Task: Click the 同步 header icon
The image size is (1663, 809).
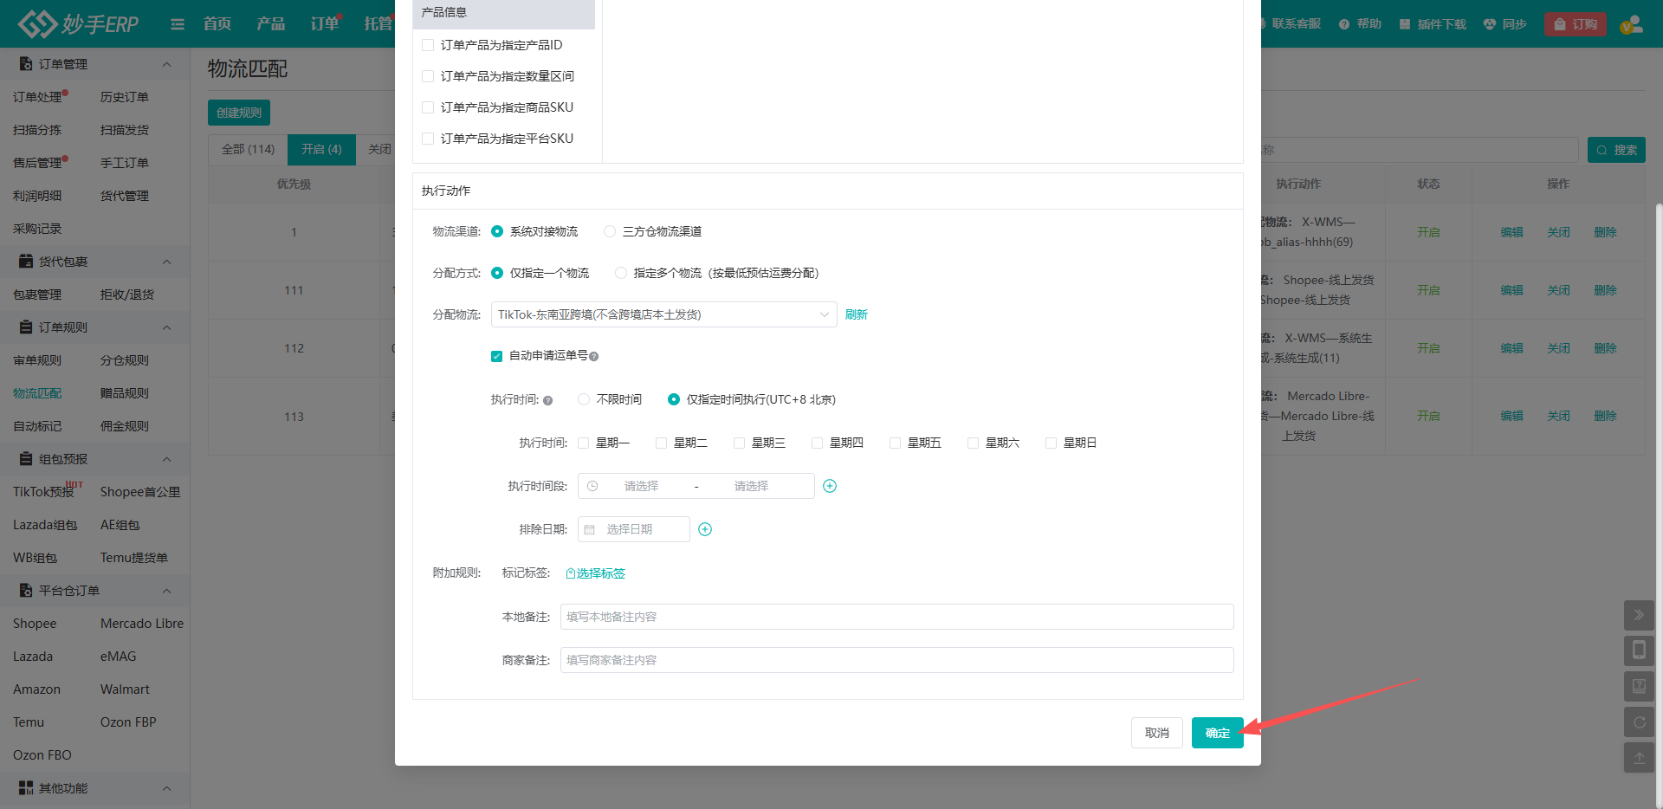Action: (1490, 24)
